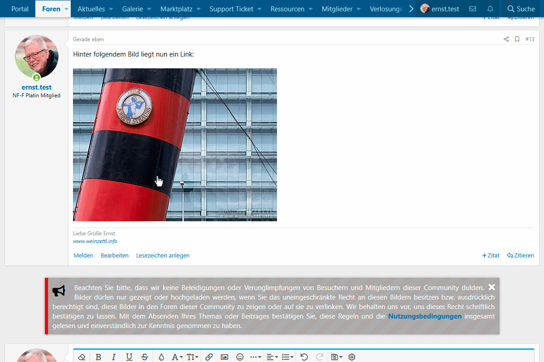Toggle italic formatting in editor
Viewport: 544px width, 362px height.
pos(114,357)
